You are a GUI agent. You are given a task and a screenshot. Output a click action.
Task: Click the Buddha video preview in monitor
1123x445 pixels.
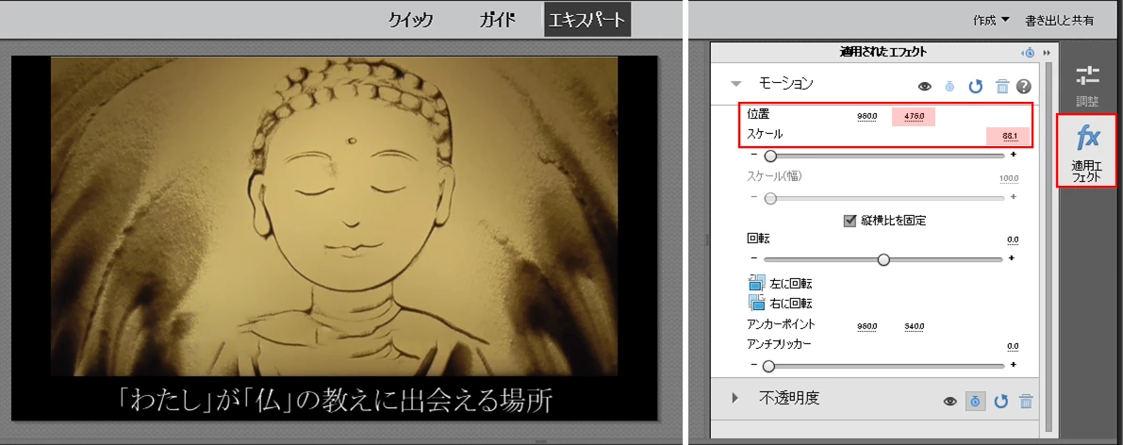(x=334, y=217)
